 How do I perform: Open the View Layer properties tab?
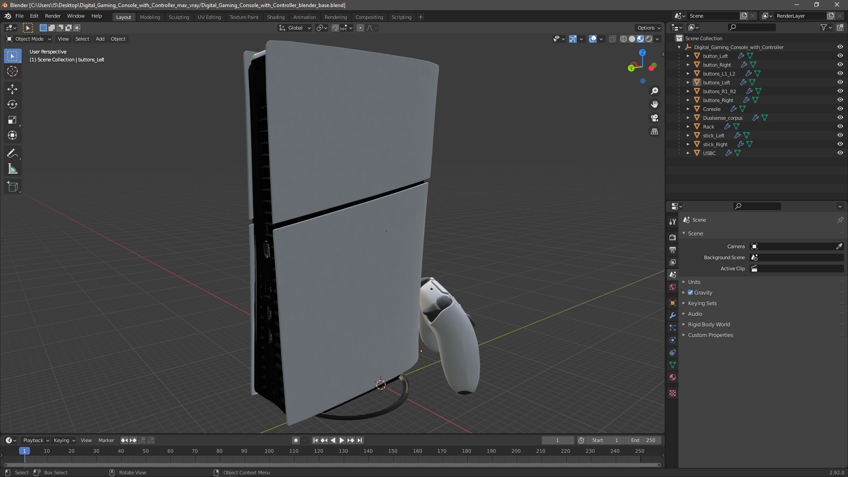click(673, 262)
